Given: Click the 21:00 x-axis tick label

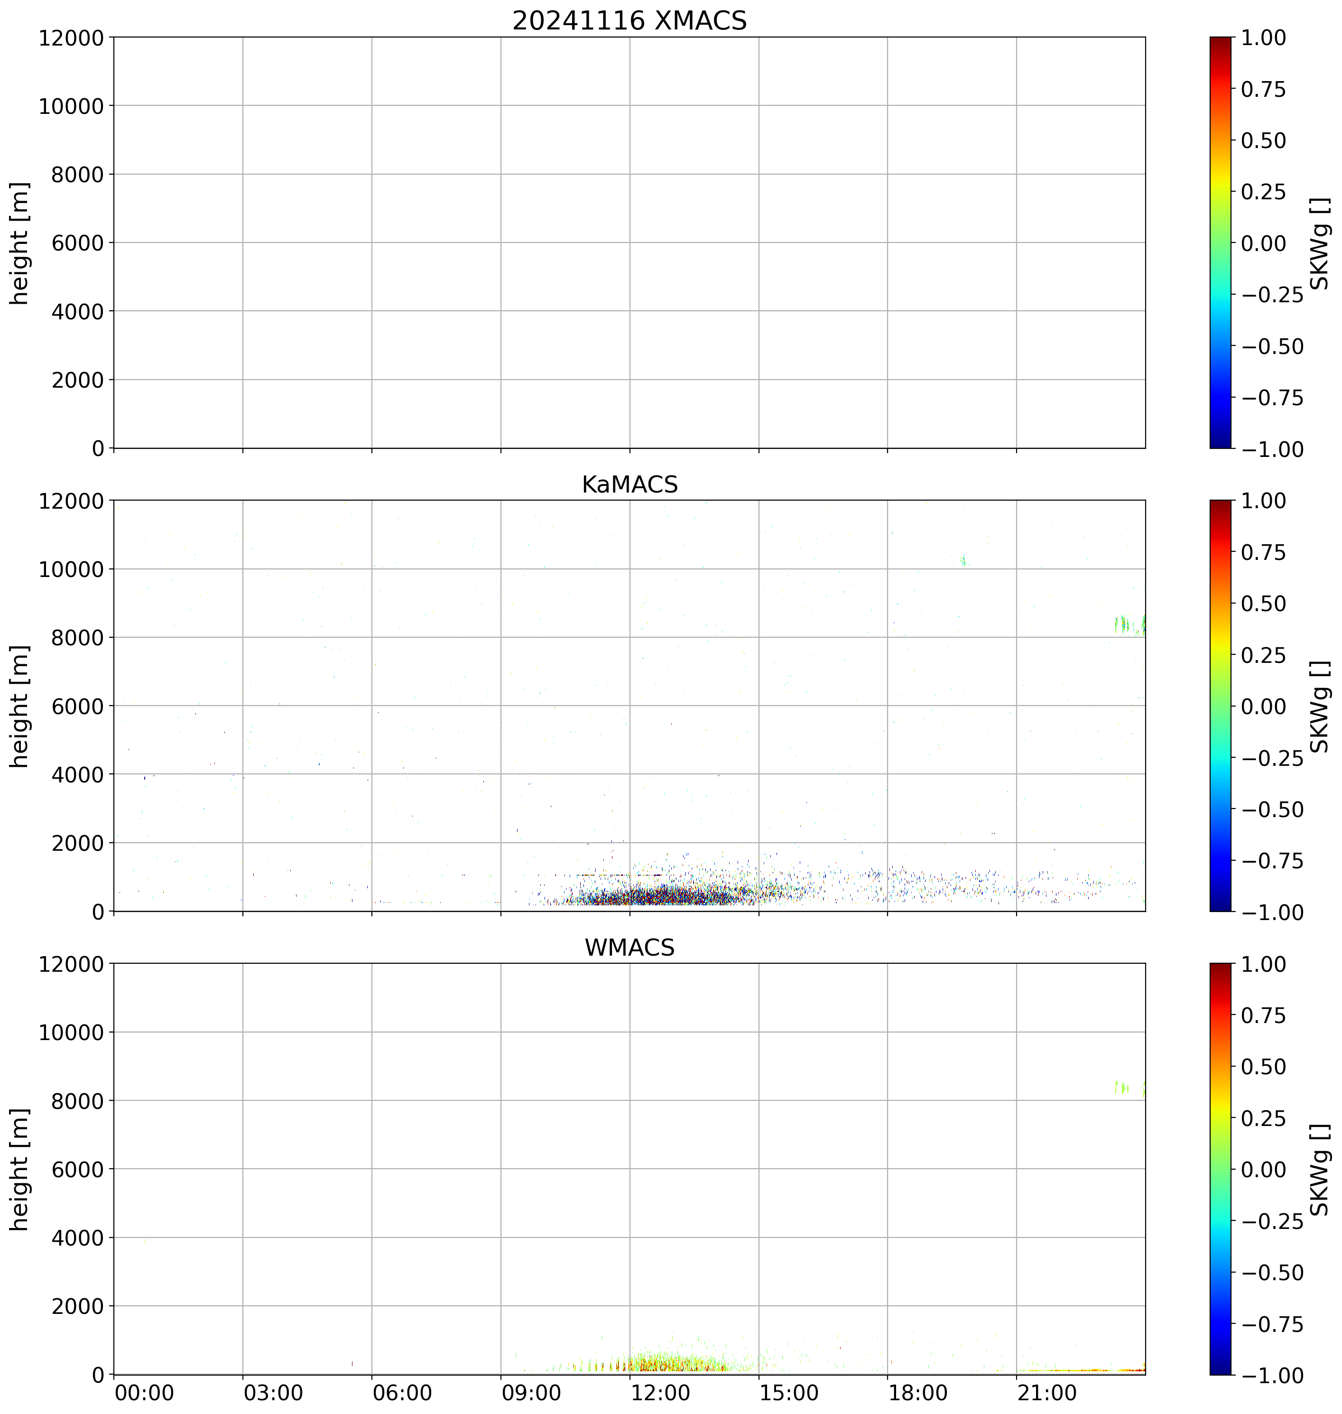Looking at the screenshot, I should click(1046, 1393).
